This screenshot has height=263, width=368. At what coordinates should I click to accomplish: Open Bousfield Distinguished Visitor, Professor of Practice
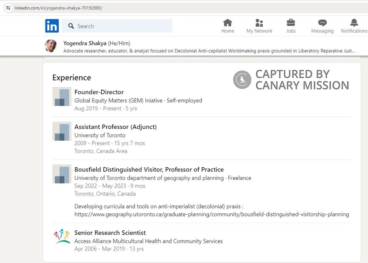tap(149, 169)
